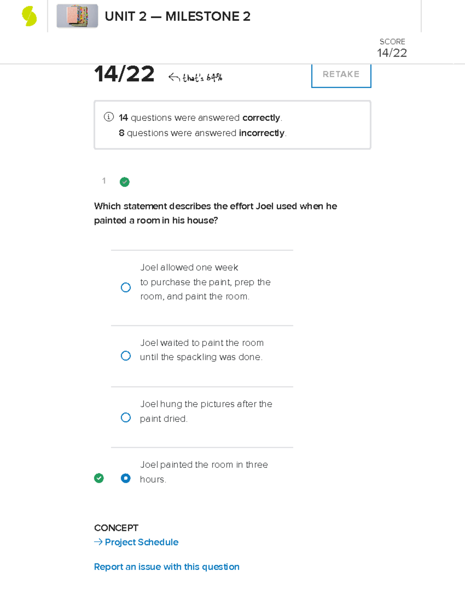The image size is (465, 601).
Task: Click the Sophia logo in top-left corner
Action: coord(28,15)
